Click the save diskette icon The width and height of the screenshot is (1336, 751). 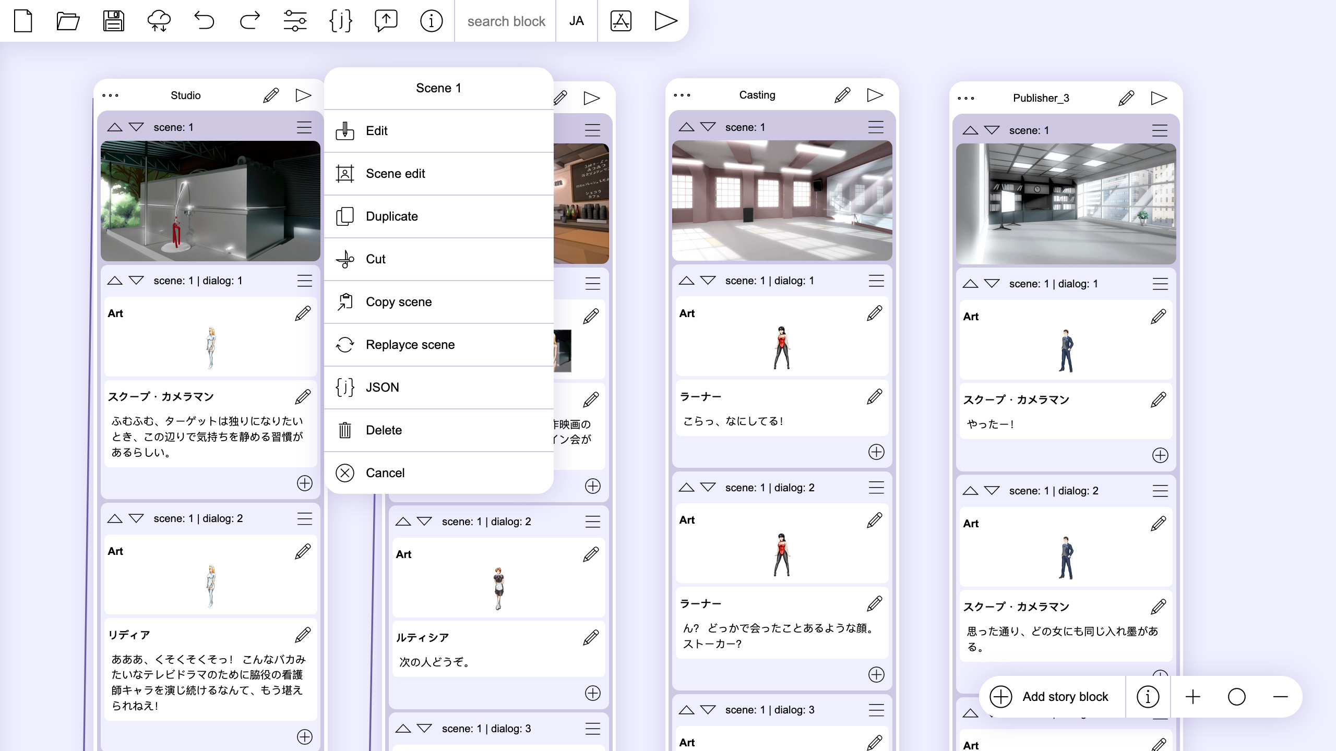(x=114, y=21)
